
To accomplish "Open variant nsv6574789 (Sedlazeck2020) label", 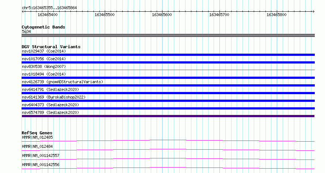I will 50,112.
